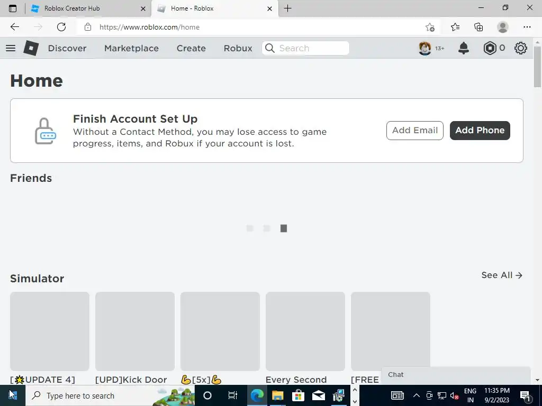
Task: Open the avatar profile picture
Action: point(425,48)
